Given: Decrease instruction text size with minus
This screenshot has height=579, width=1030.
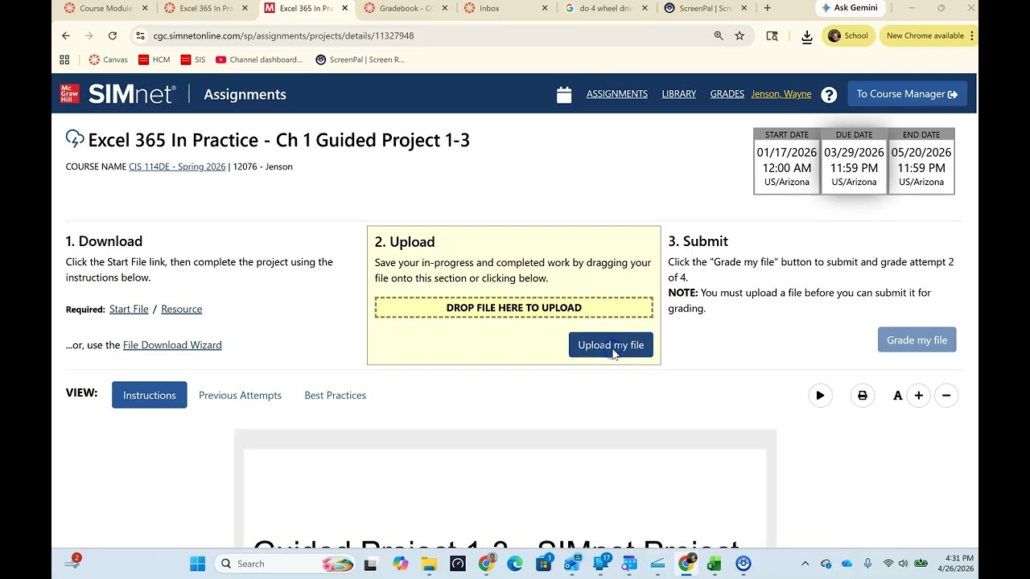Looking at the screenshot, I should (946, 396).
